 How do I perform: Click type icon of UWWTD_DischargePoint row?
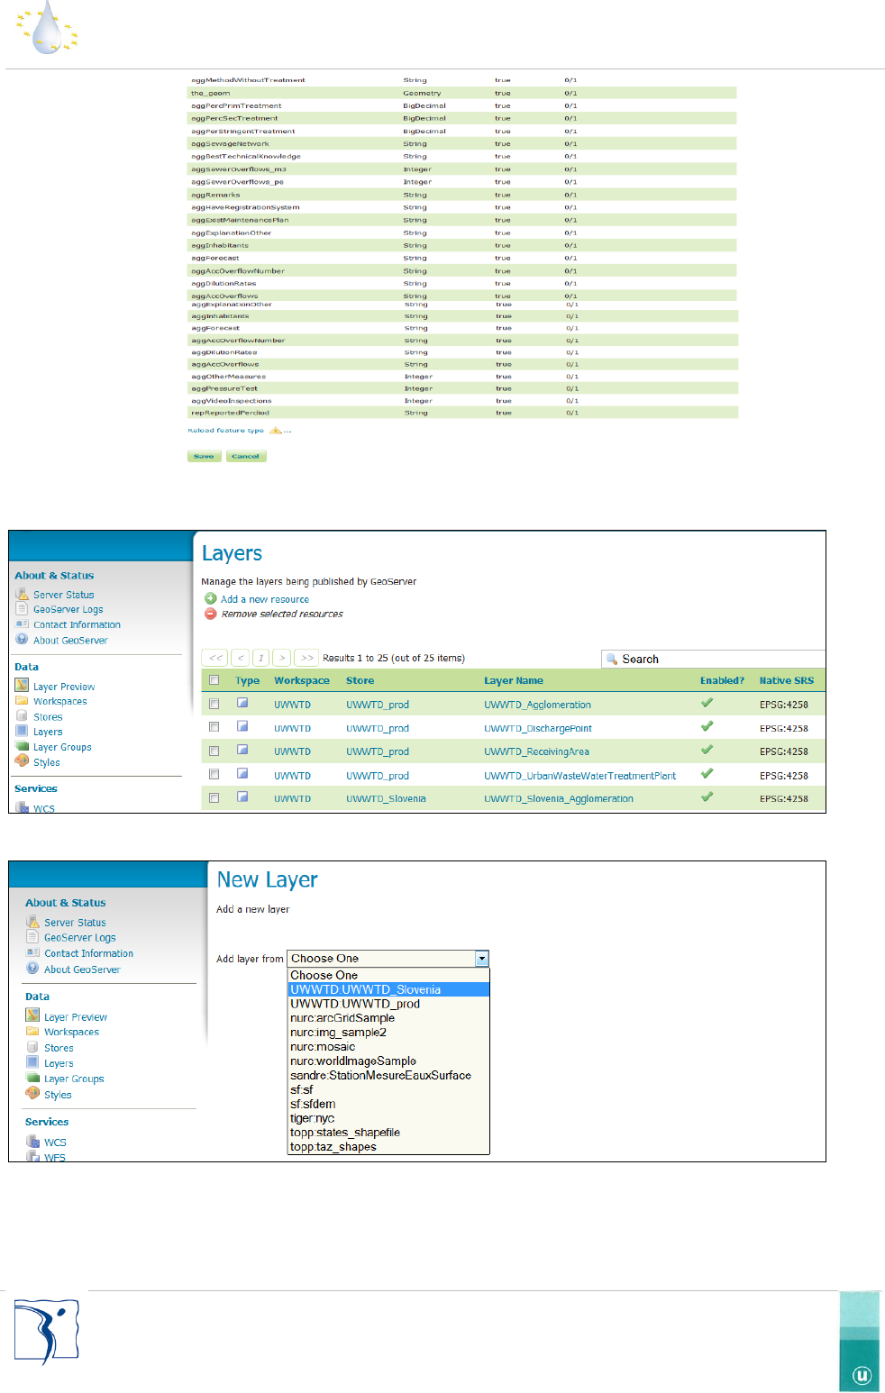tap(242, 726)
